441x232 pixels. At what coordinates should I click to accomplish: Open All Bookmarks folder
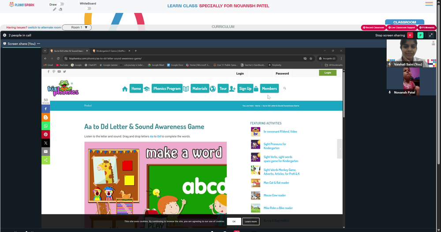point(333,65)
